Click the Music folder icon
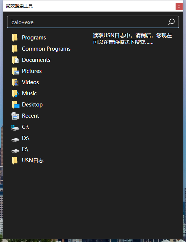The image size is (186, 242). click(x=15, y=93)
